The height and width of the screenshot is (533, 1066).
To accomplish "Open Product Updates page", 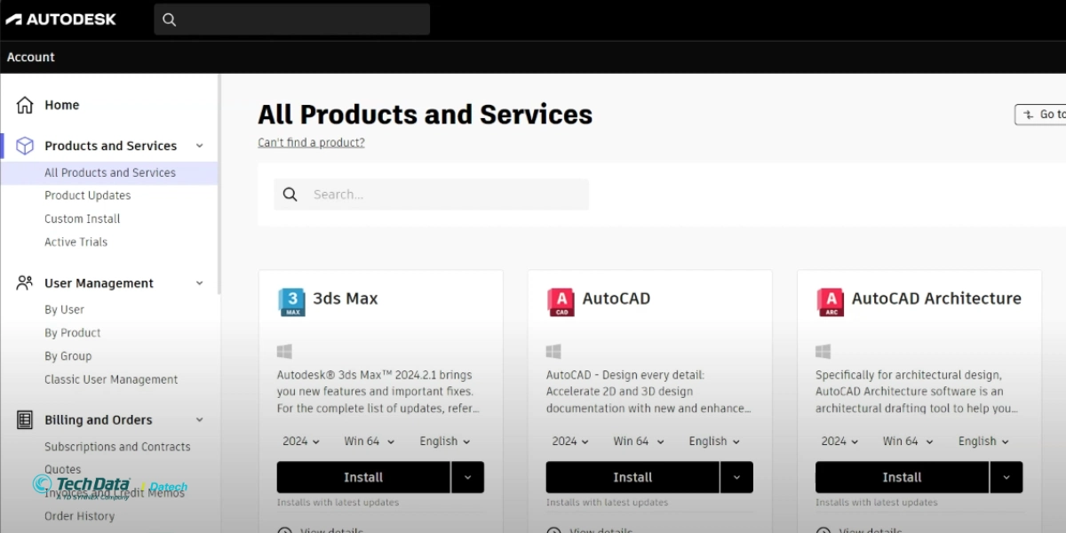I will pos(88,195).
